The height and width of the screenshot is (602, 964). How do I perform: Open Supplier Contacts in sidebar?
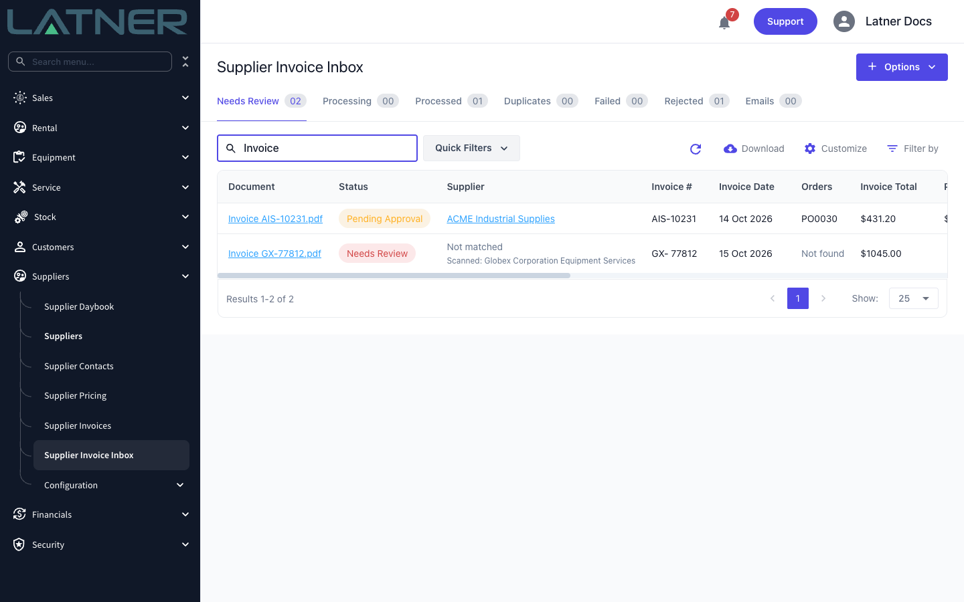[x=79, y=366]
